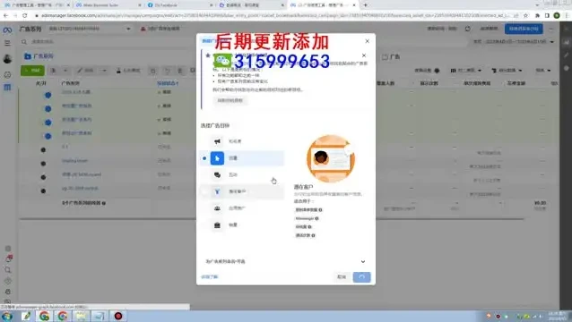Click the chart icon in right panel
The image size is (572, 322).
tap(566, 43)
